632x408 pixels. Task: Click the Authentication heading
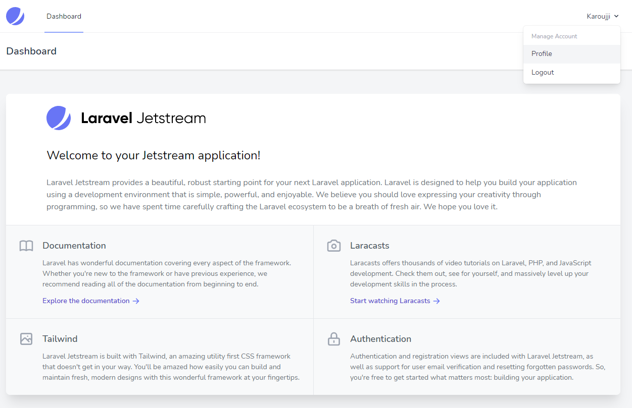pyautogui.click(x=381, y=339)
